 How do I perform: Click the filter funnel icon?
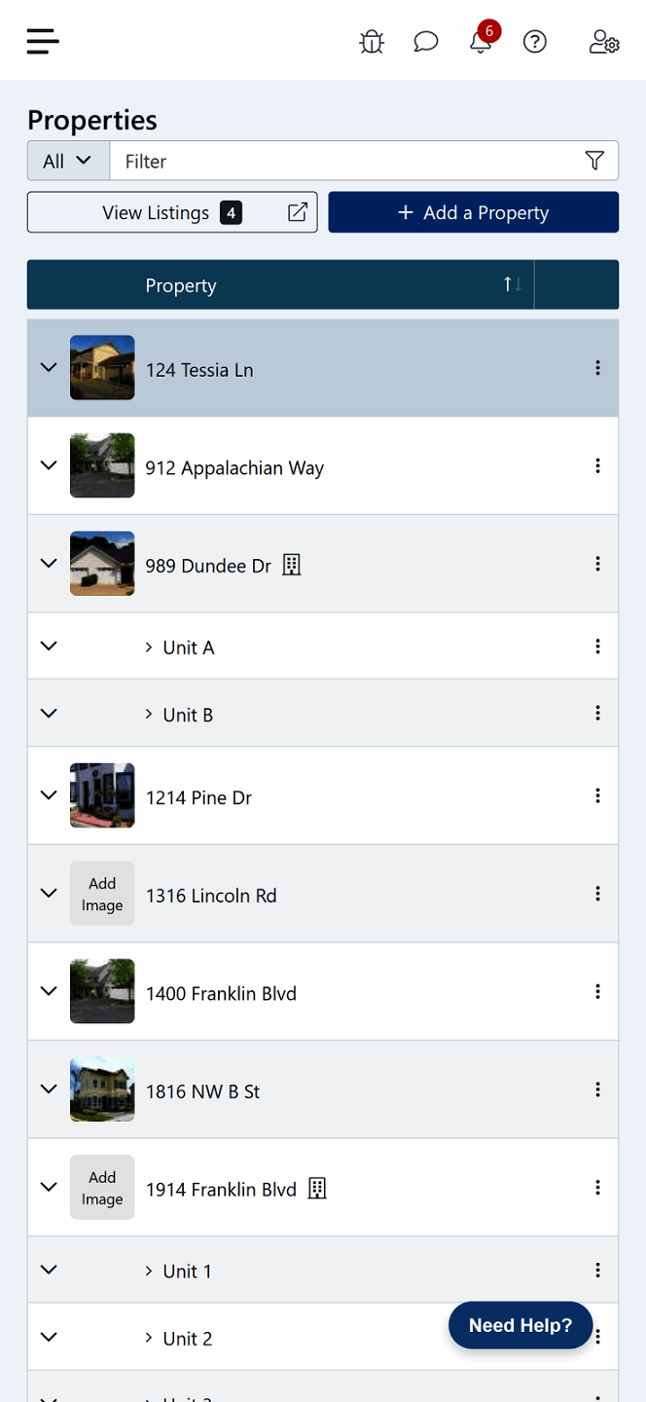point(594,162)
